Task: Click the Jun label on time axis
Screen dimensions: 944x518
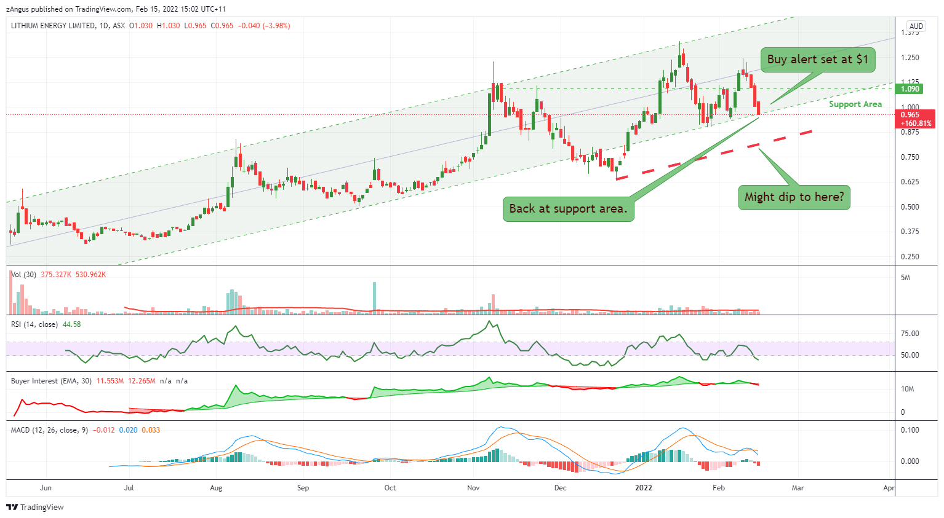Action: 46,488
